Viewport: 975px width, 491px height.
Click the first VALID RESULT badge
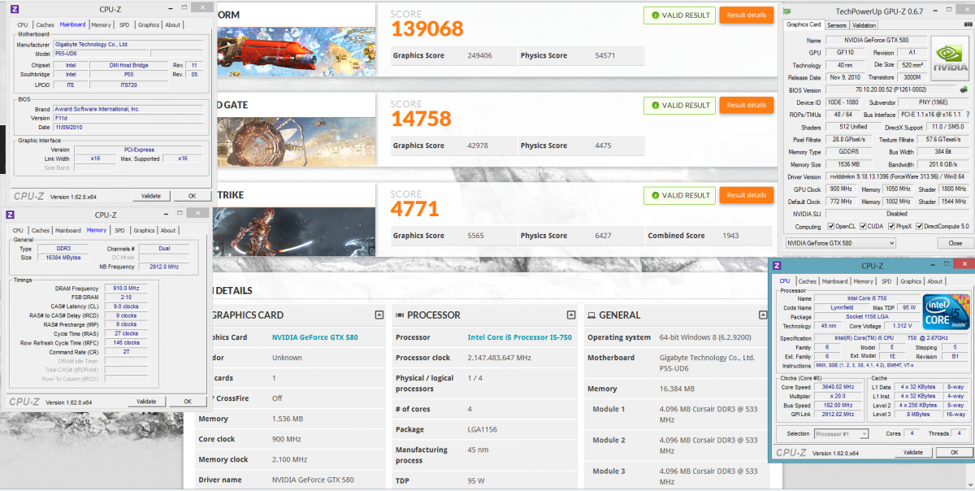click(679, 15)
